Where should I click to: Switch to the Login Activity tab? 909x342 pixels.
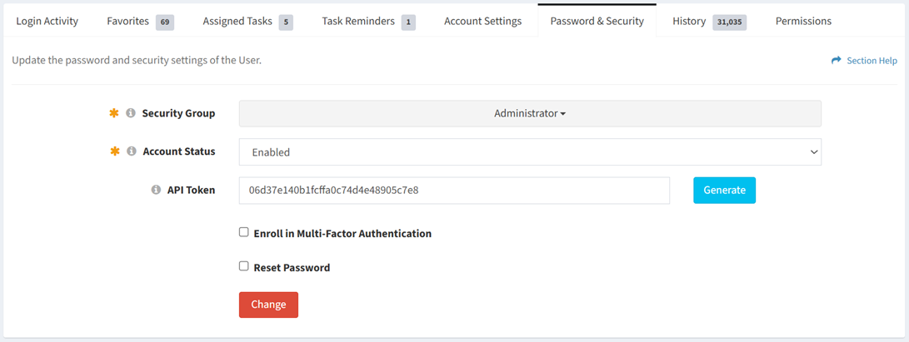pos(47,22)
